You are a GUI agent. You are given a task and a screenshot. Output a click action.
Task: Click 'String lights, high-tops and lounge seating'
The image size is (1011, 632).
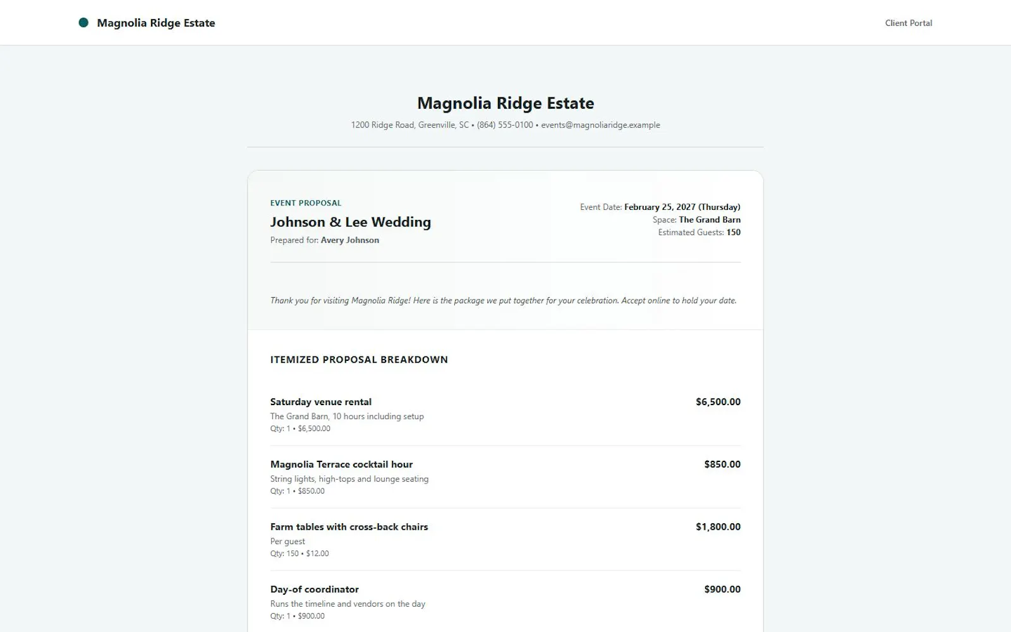349,479
